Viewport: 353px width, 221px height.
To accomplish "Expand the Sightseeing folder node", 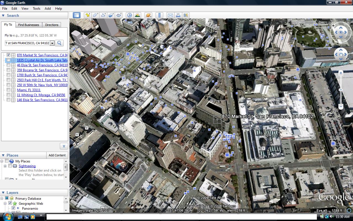I will (x=5, y=166).
